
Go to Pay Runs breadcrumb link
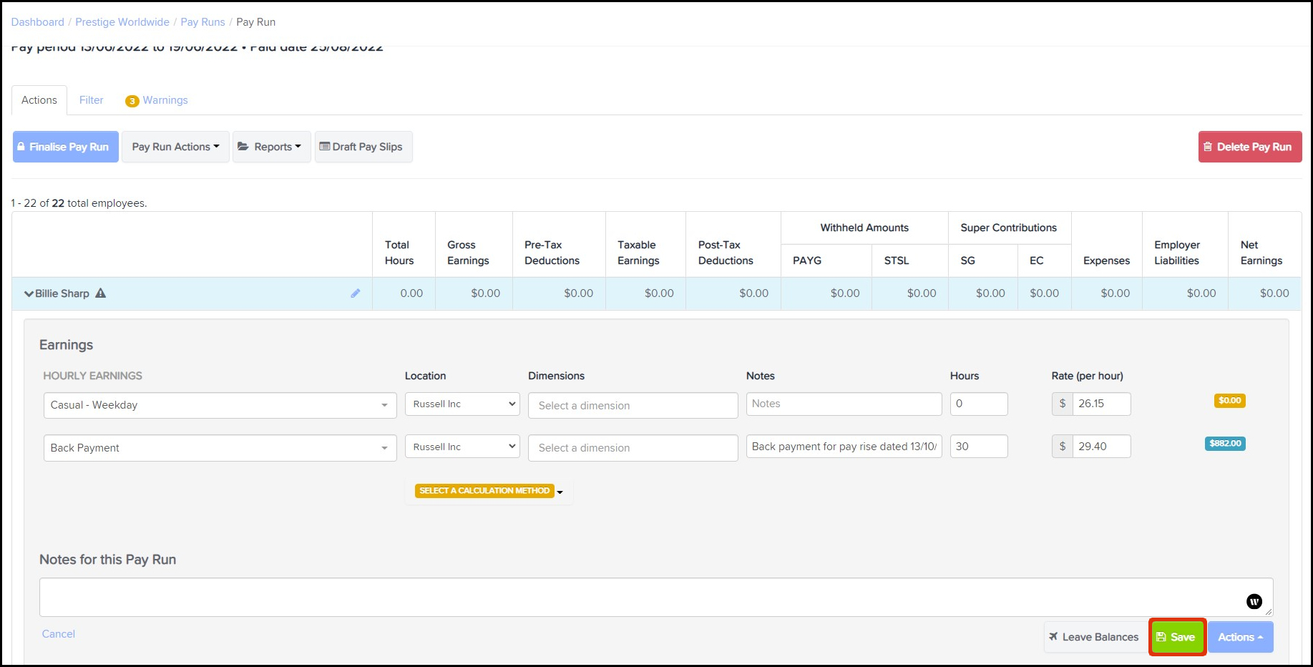pos(202,22)
